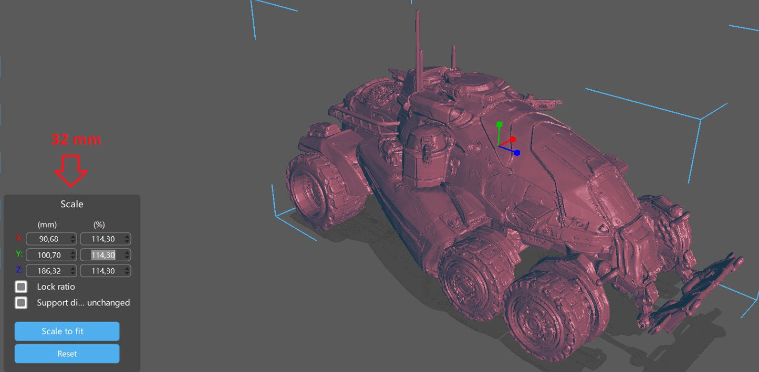The width and height of the screenshot is (759, 372).
Task: Click the red X-axis gizmo handle
Action: pos(513,140)
